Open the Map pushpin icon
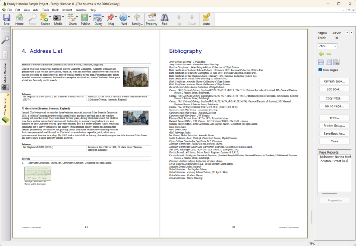356x246 pixels. coord(111,19)
